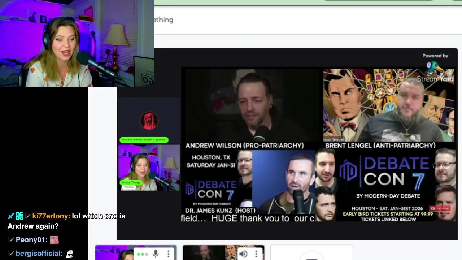The width and height of the screenshot is (462, 260).
Task: Click the ki77ertony chat username
Action: [x=51, y=216]
